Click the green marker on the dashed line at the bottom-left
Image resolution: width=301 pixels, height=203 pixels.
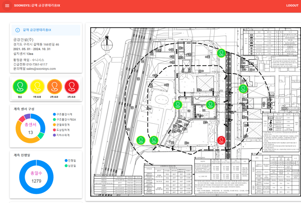[x=154, y=140]
